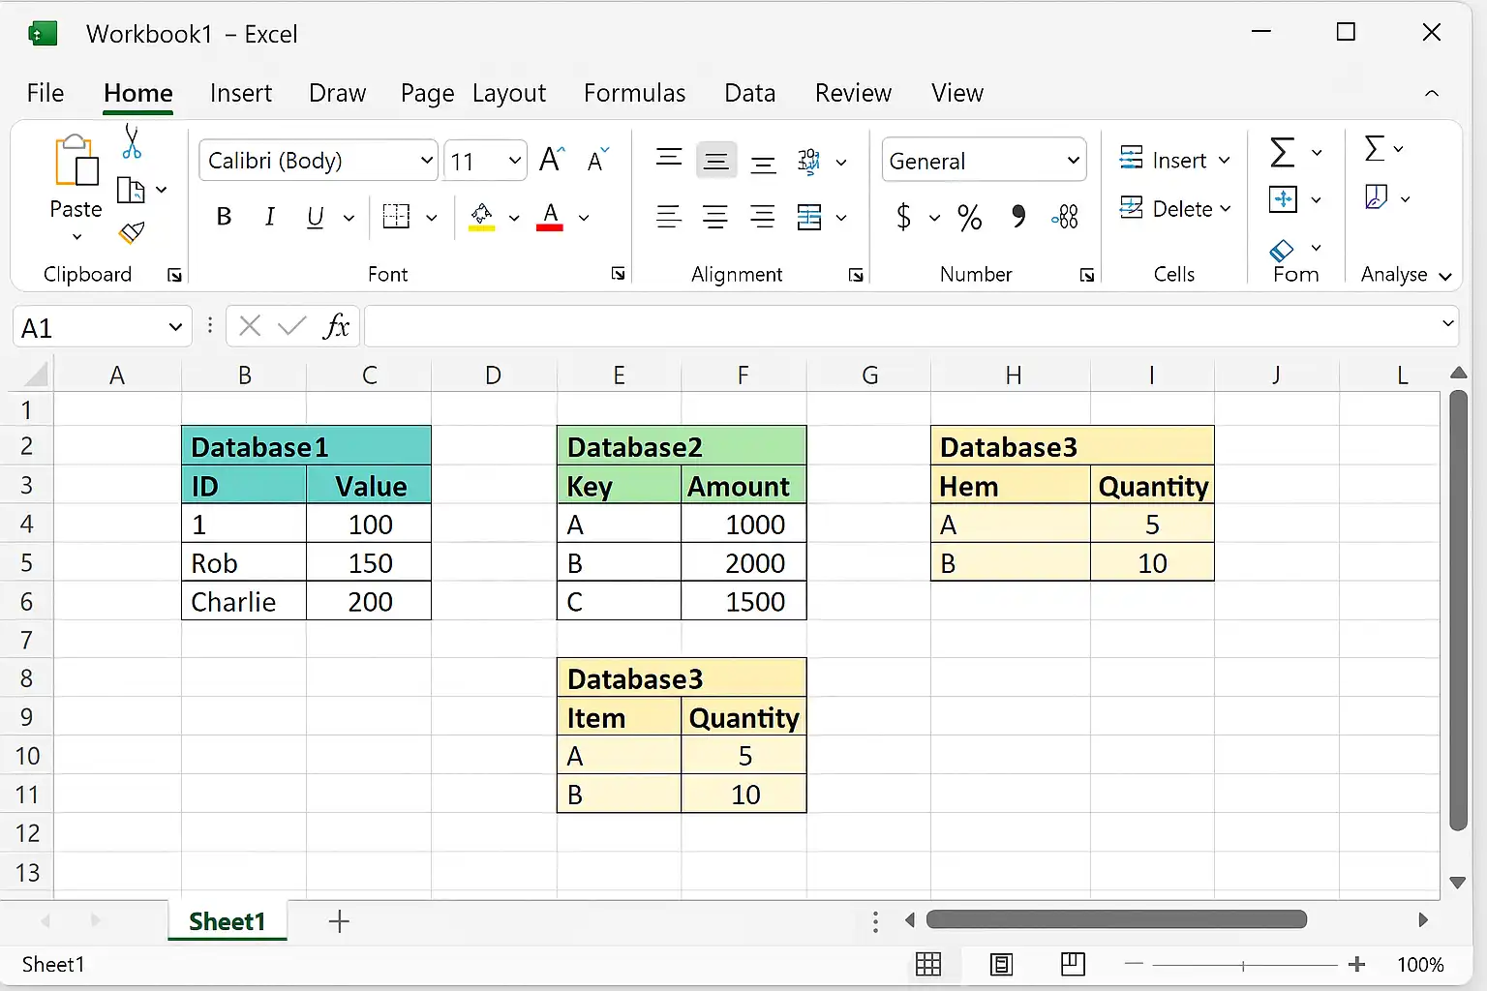Open the Formulas ribbon tab
The image size is (1487, 991).
pyautogui.click(x=634, y=93)
